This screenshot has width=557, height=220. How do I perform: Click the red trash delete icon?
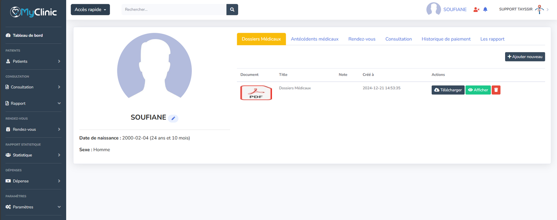[496, 90]
